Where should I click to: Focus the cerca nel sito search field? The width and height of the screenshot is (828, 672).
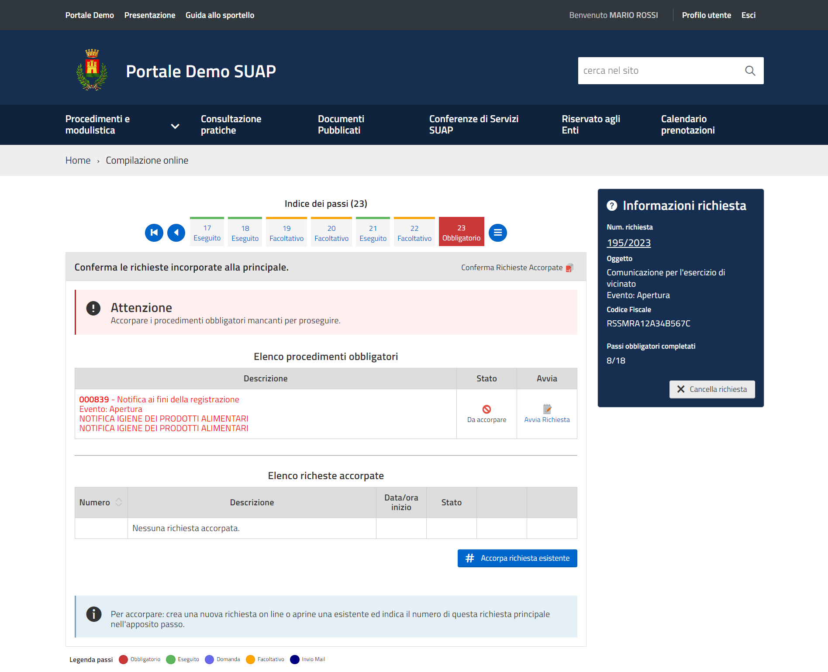click(659, 71)
